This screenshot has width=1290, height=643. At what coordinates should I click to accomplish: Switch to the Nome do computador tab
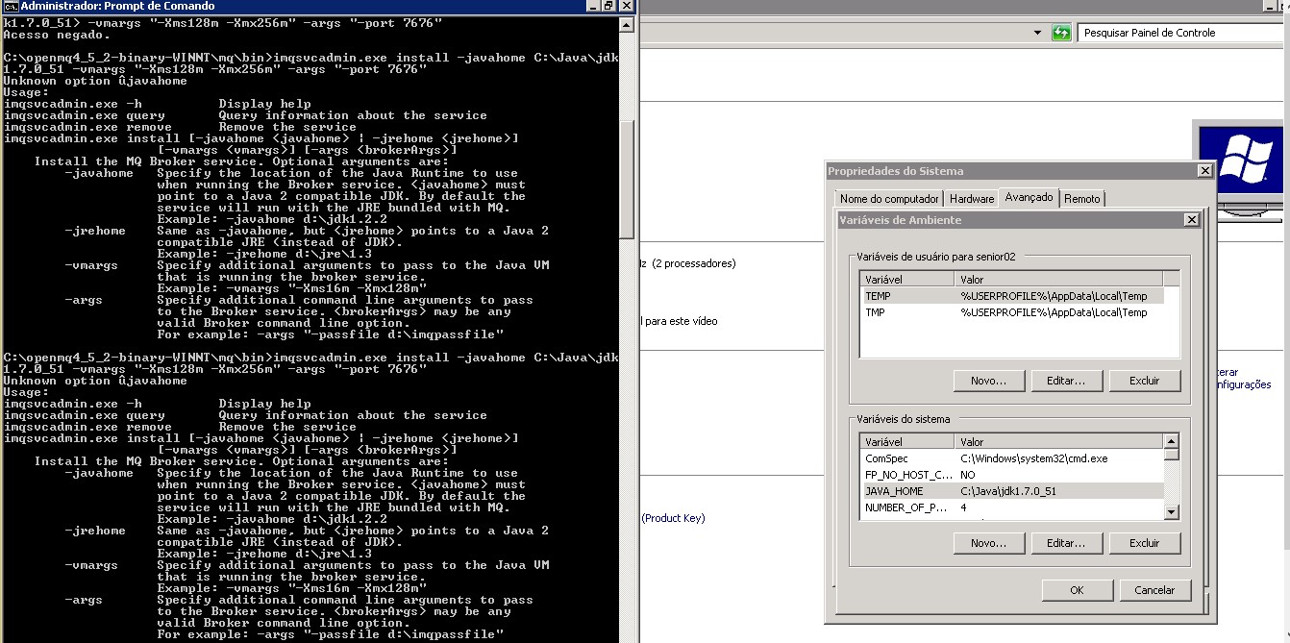[x=888, y=199]
